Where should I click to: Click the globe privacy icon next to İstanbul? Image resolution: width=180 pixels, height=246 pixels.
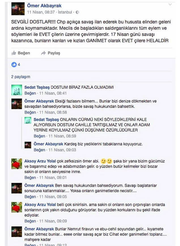click(77, 12)
